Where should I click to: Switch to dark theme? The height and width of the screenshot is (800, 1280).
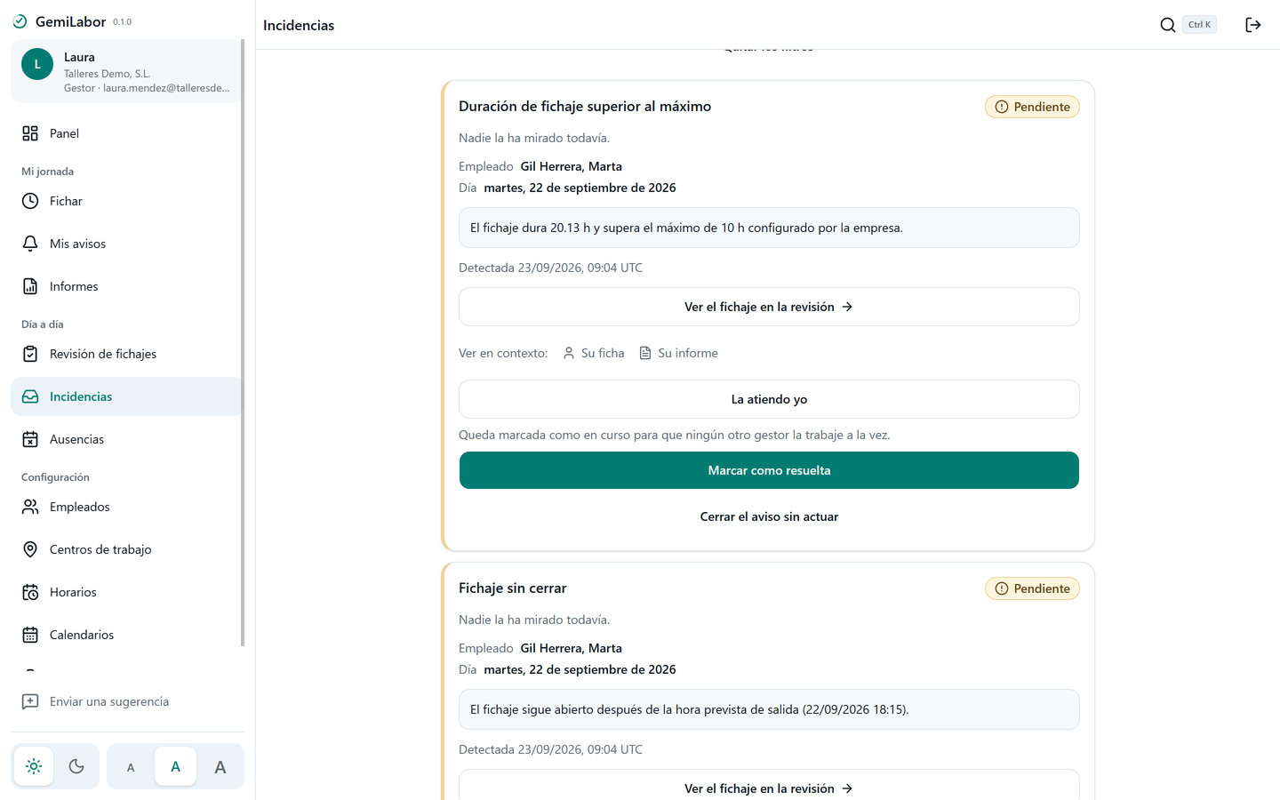coord(76,766)
